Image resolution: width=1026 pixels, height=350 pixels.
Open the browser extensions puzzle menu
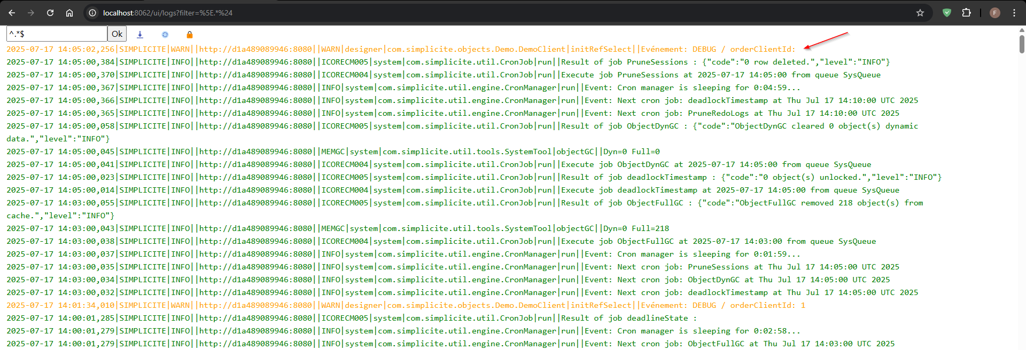[966, 13]
